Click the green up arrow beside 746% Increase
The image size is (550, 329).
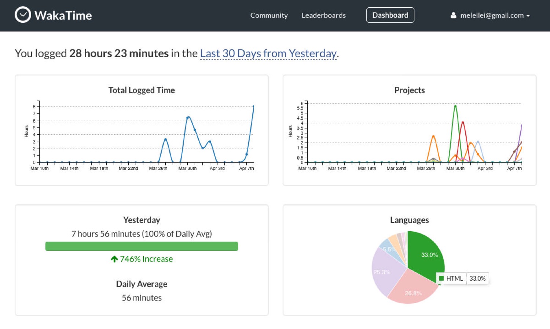coord(114,259)
